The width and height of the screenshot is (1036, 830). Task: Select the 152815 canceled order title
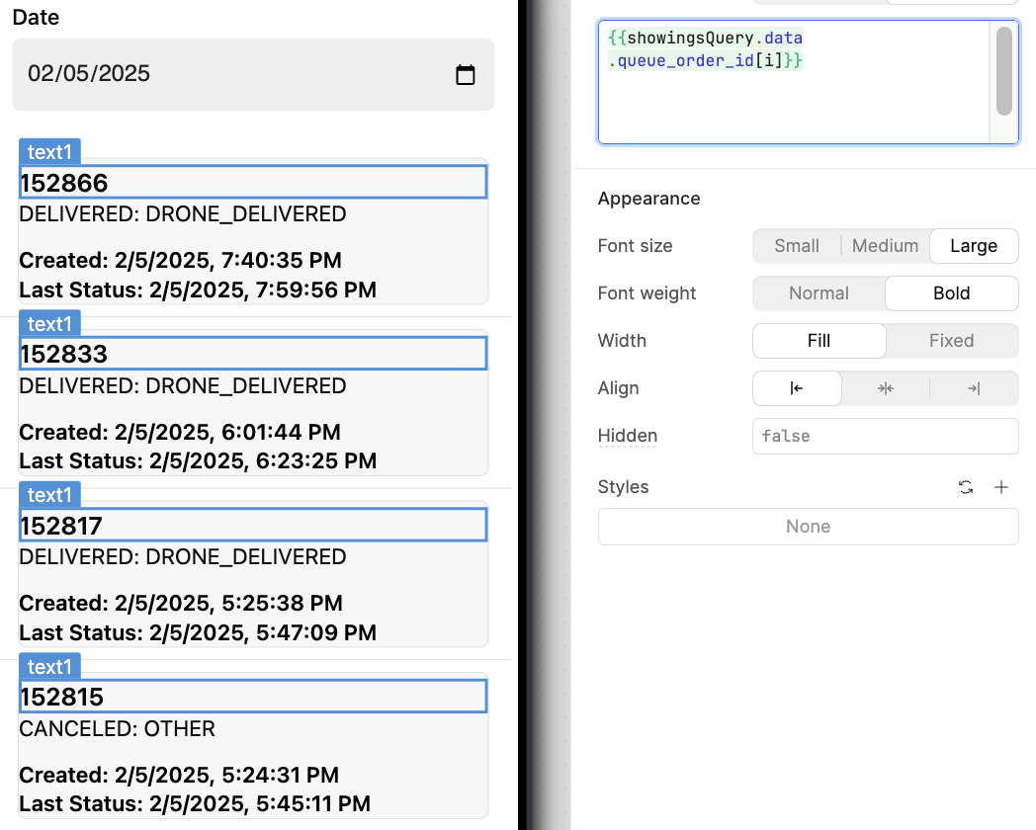(x=253, y=697)
